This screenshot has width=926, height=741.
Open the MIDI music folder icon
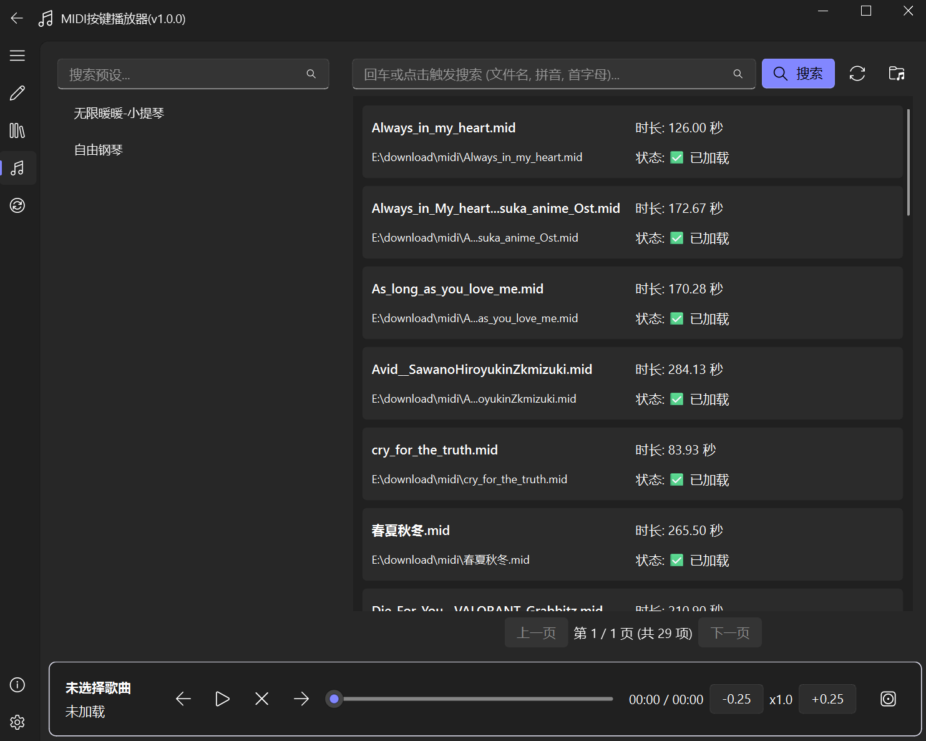[897, 74]
